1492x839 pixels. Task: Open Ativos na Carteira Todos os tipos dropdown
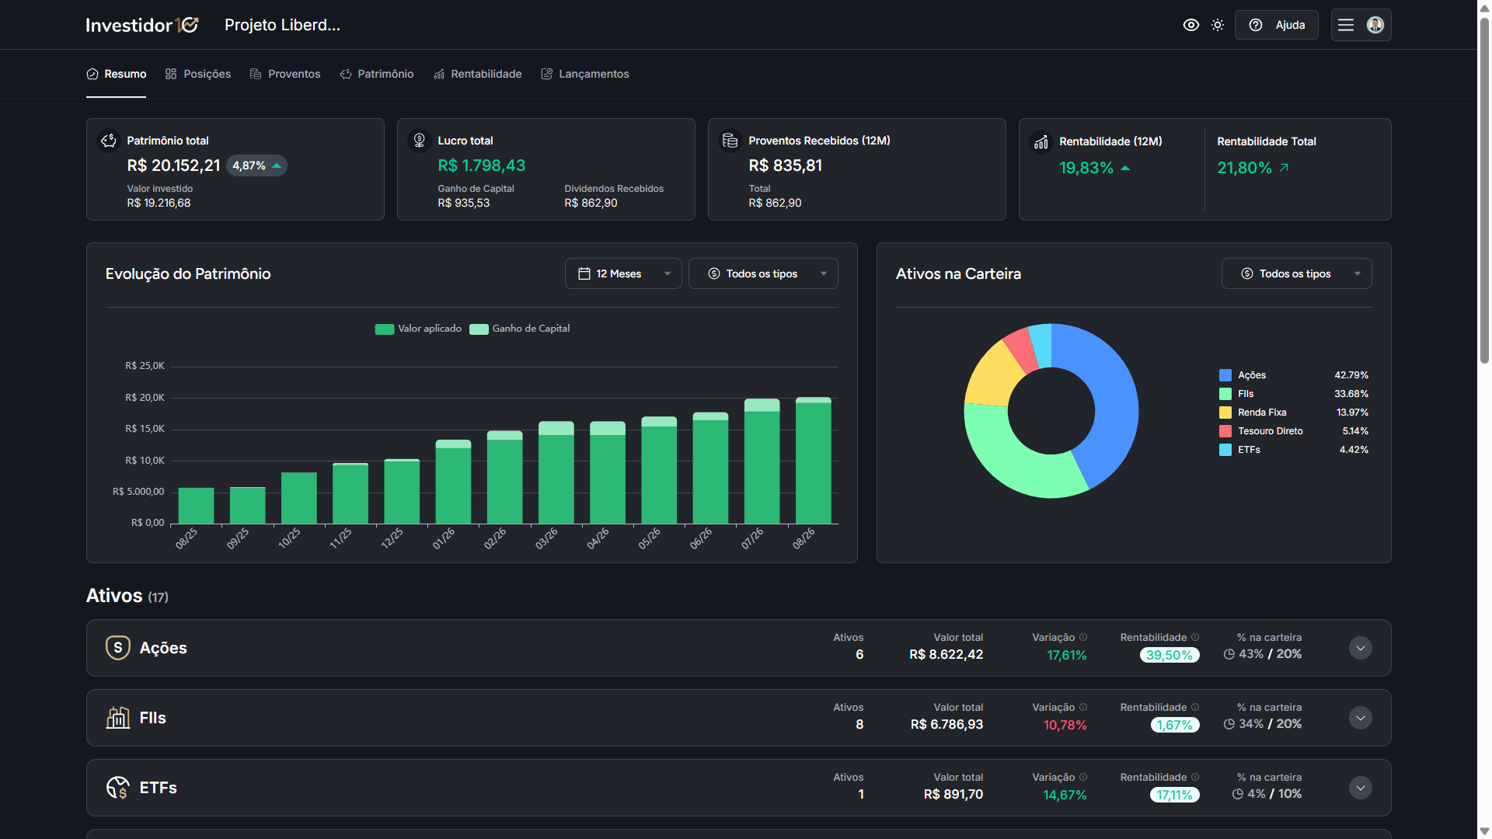coord(1296,273)
